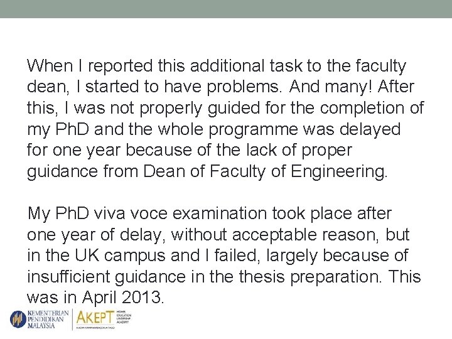The height and width of the screenshot is (339, 452).
Task: Click the phrase "additional task"
Action: click(235, 65)
